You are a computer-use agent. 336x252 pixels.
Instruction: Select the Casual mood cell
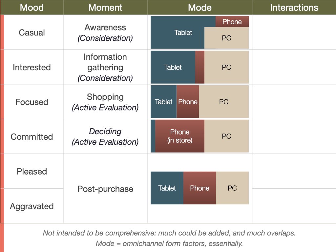(x=32, y=32)
